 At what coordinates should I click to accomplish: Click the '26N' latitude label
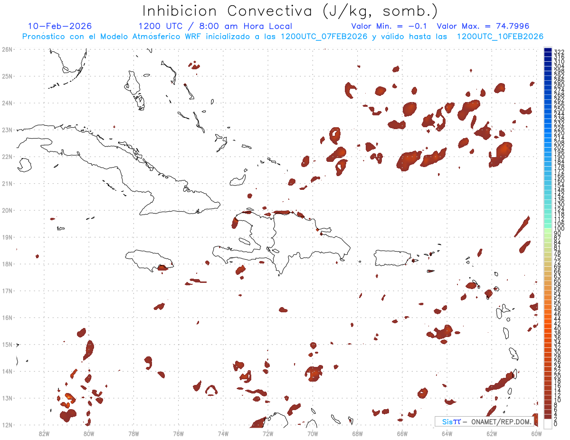pos(7,49)
